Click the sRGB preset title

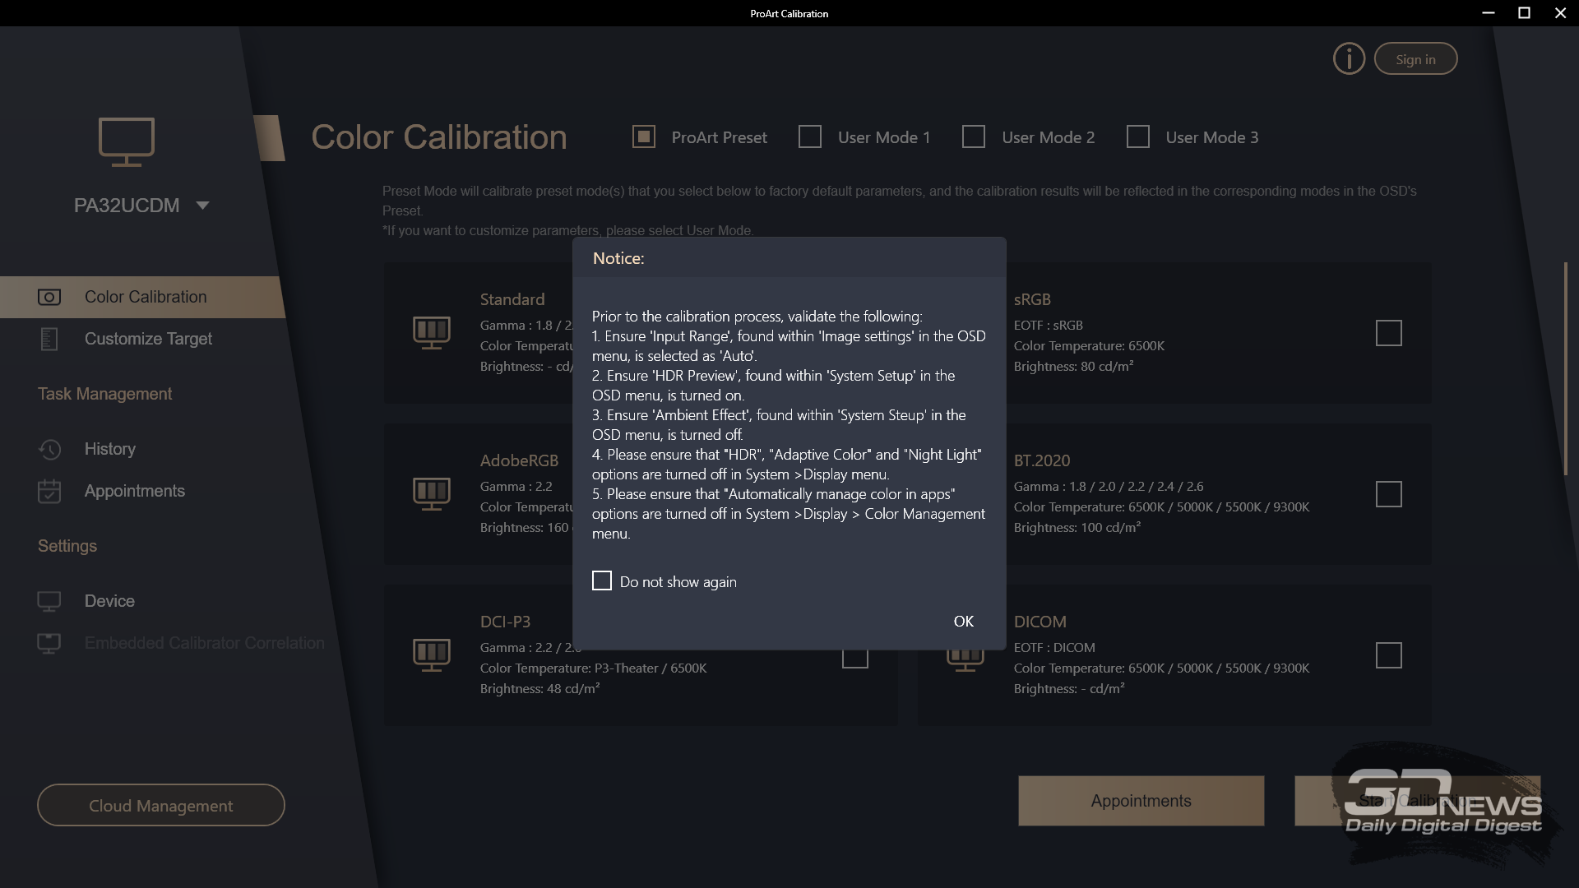[1032, 300]
